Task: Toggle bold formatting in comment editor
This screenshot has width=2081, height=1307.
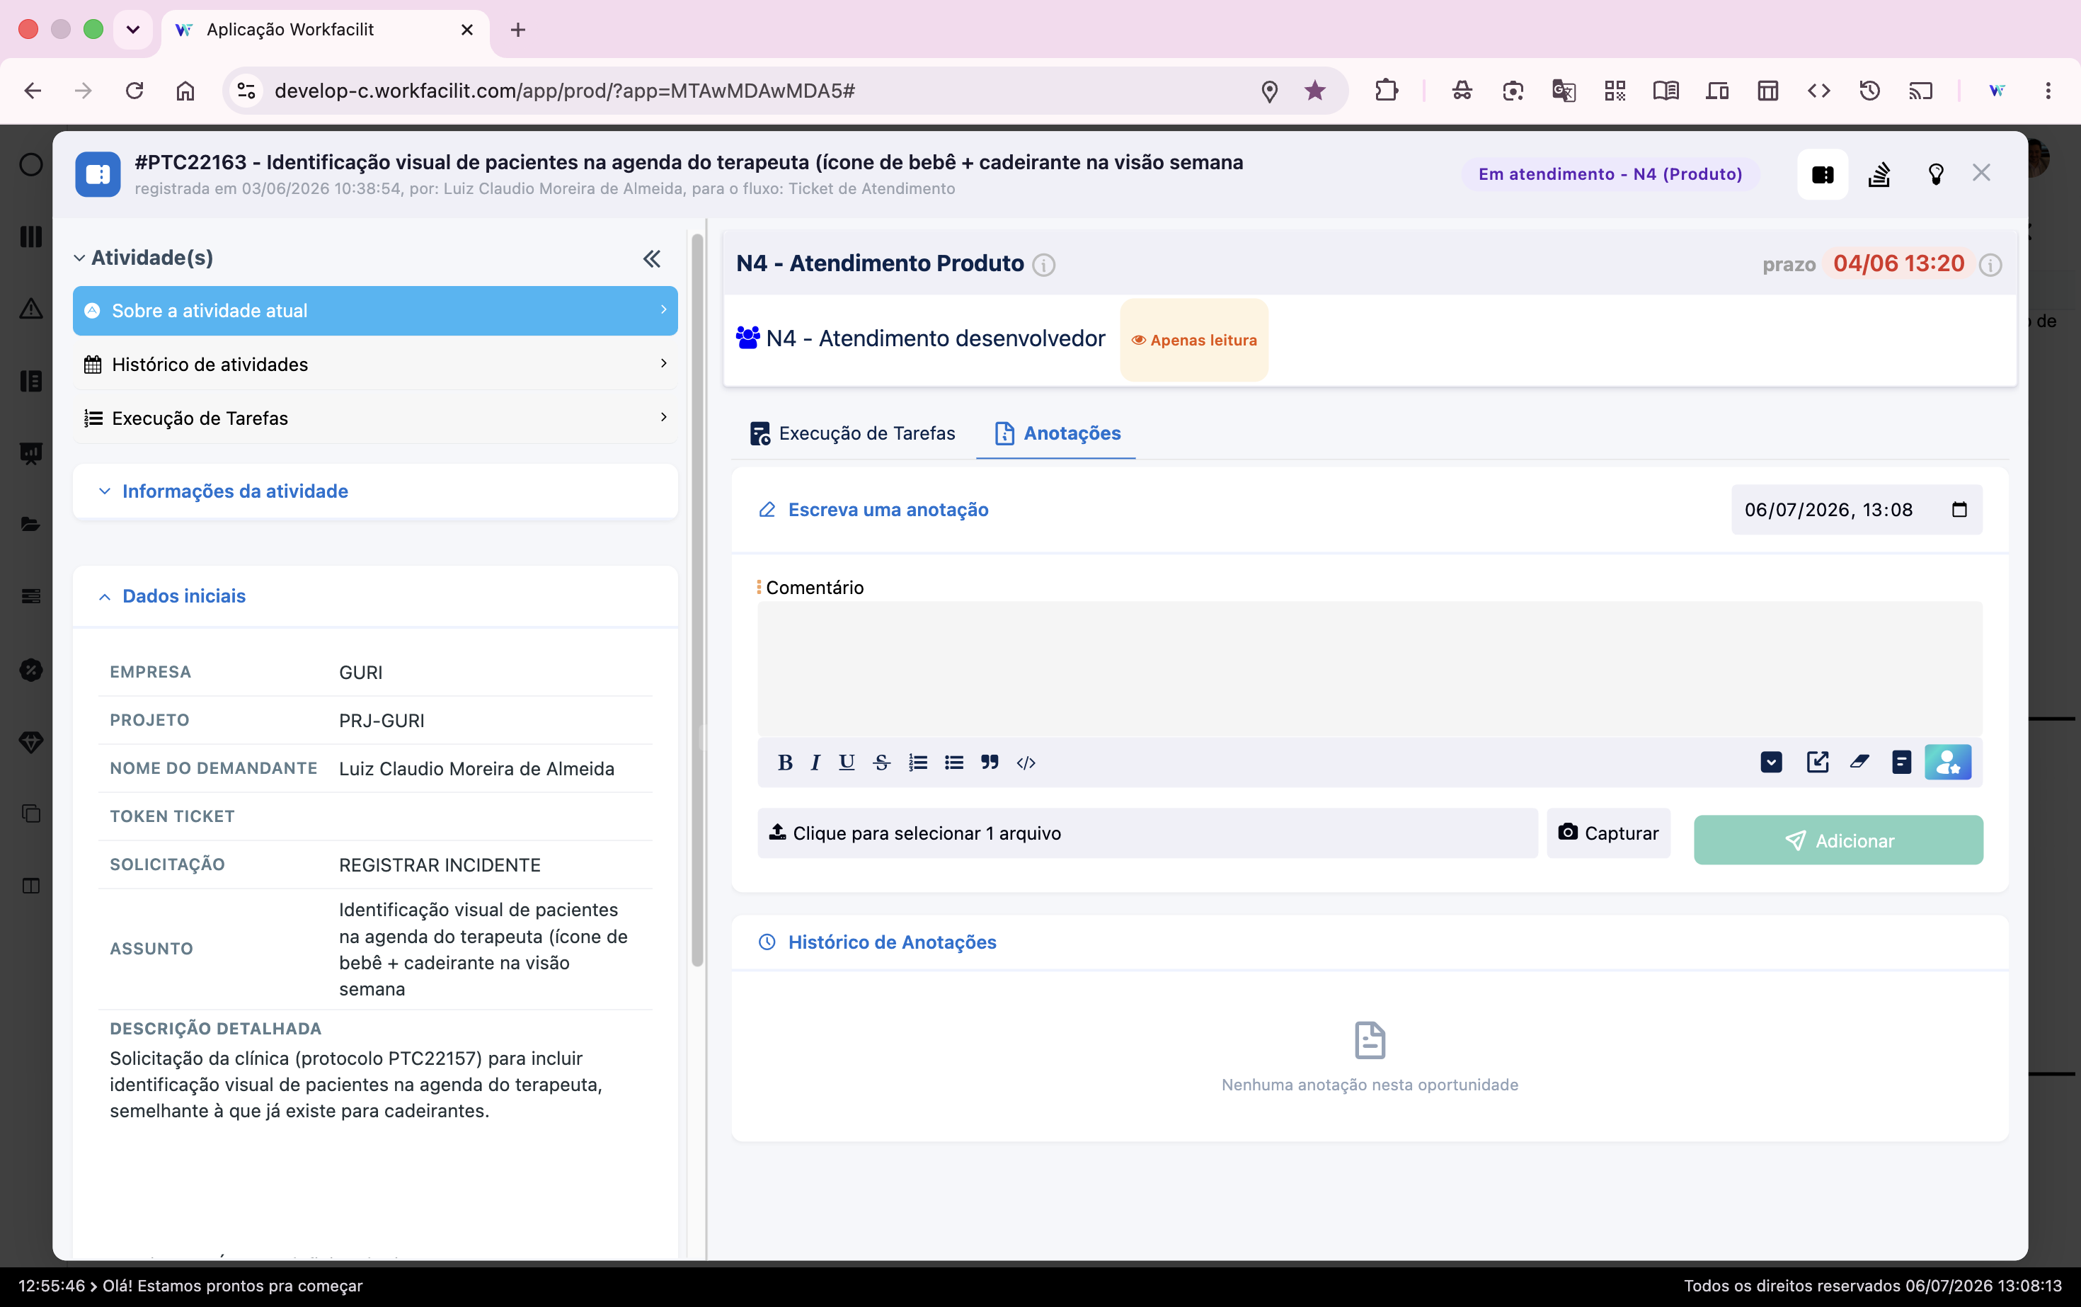Action: 785,763
